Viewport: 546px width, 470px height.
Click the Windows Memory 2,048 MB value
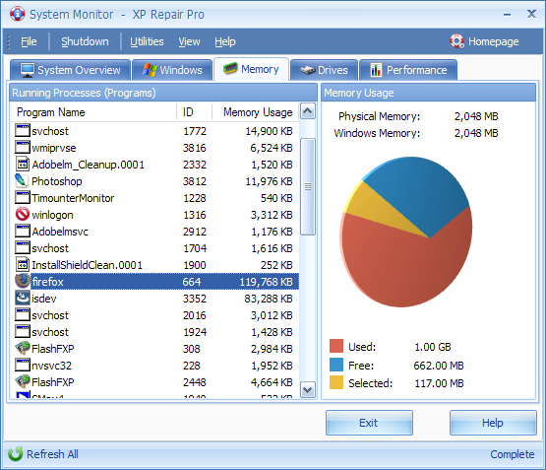(x=476, y=133)
